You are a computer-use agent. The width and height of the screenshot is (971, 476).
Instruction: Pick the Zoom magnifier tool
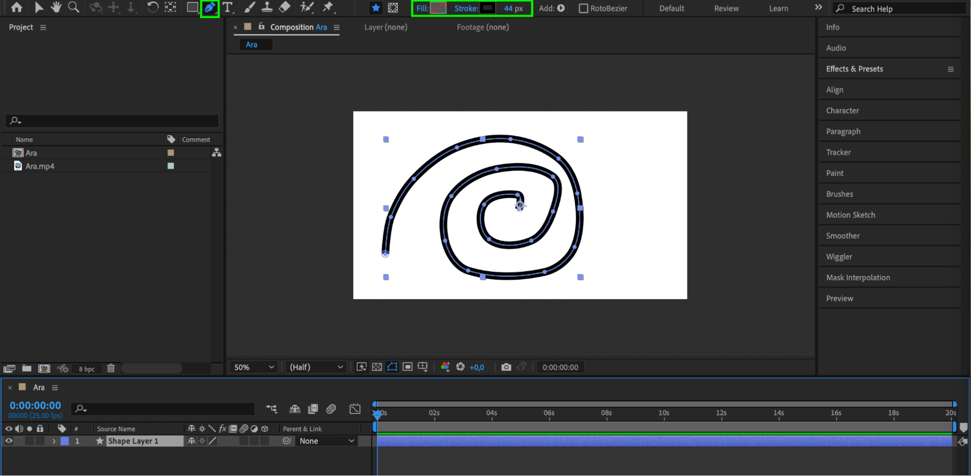click(73, 8)
